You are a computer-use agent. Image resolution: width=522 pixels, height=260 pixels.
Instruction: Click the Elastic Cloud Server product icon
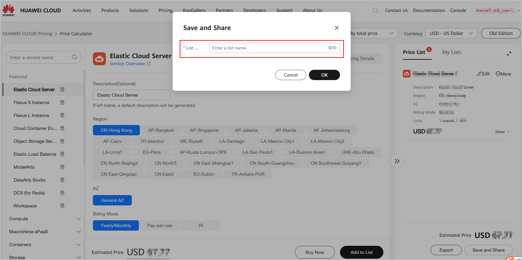tap(99, 59)
